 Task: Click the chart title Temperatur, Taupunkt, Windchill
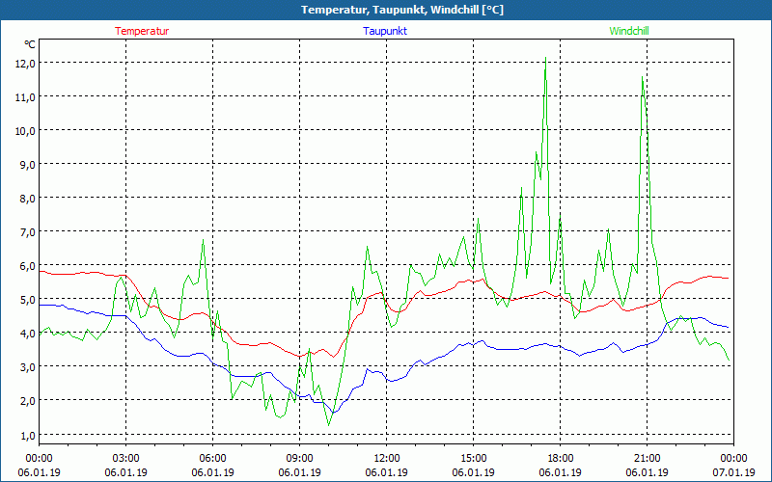click(x=402, y=10)
